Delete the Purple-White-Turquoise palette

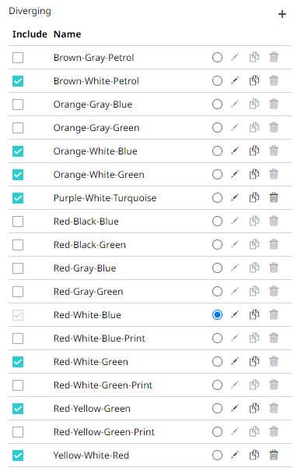click(274, 198)
